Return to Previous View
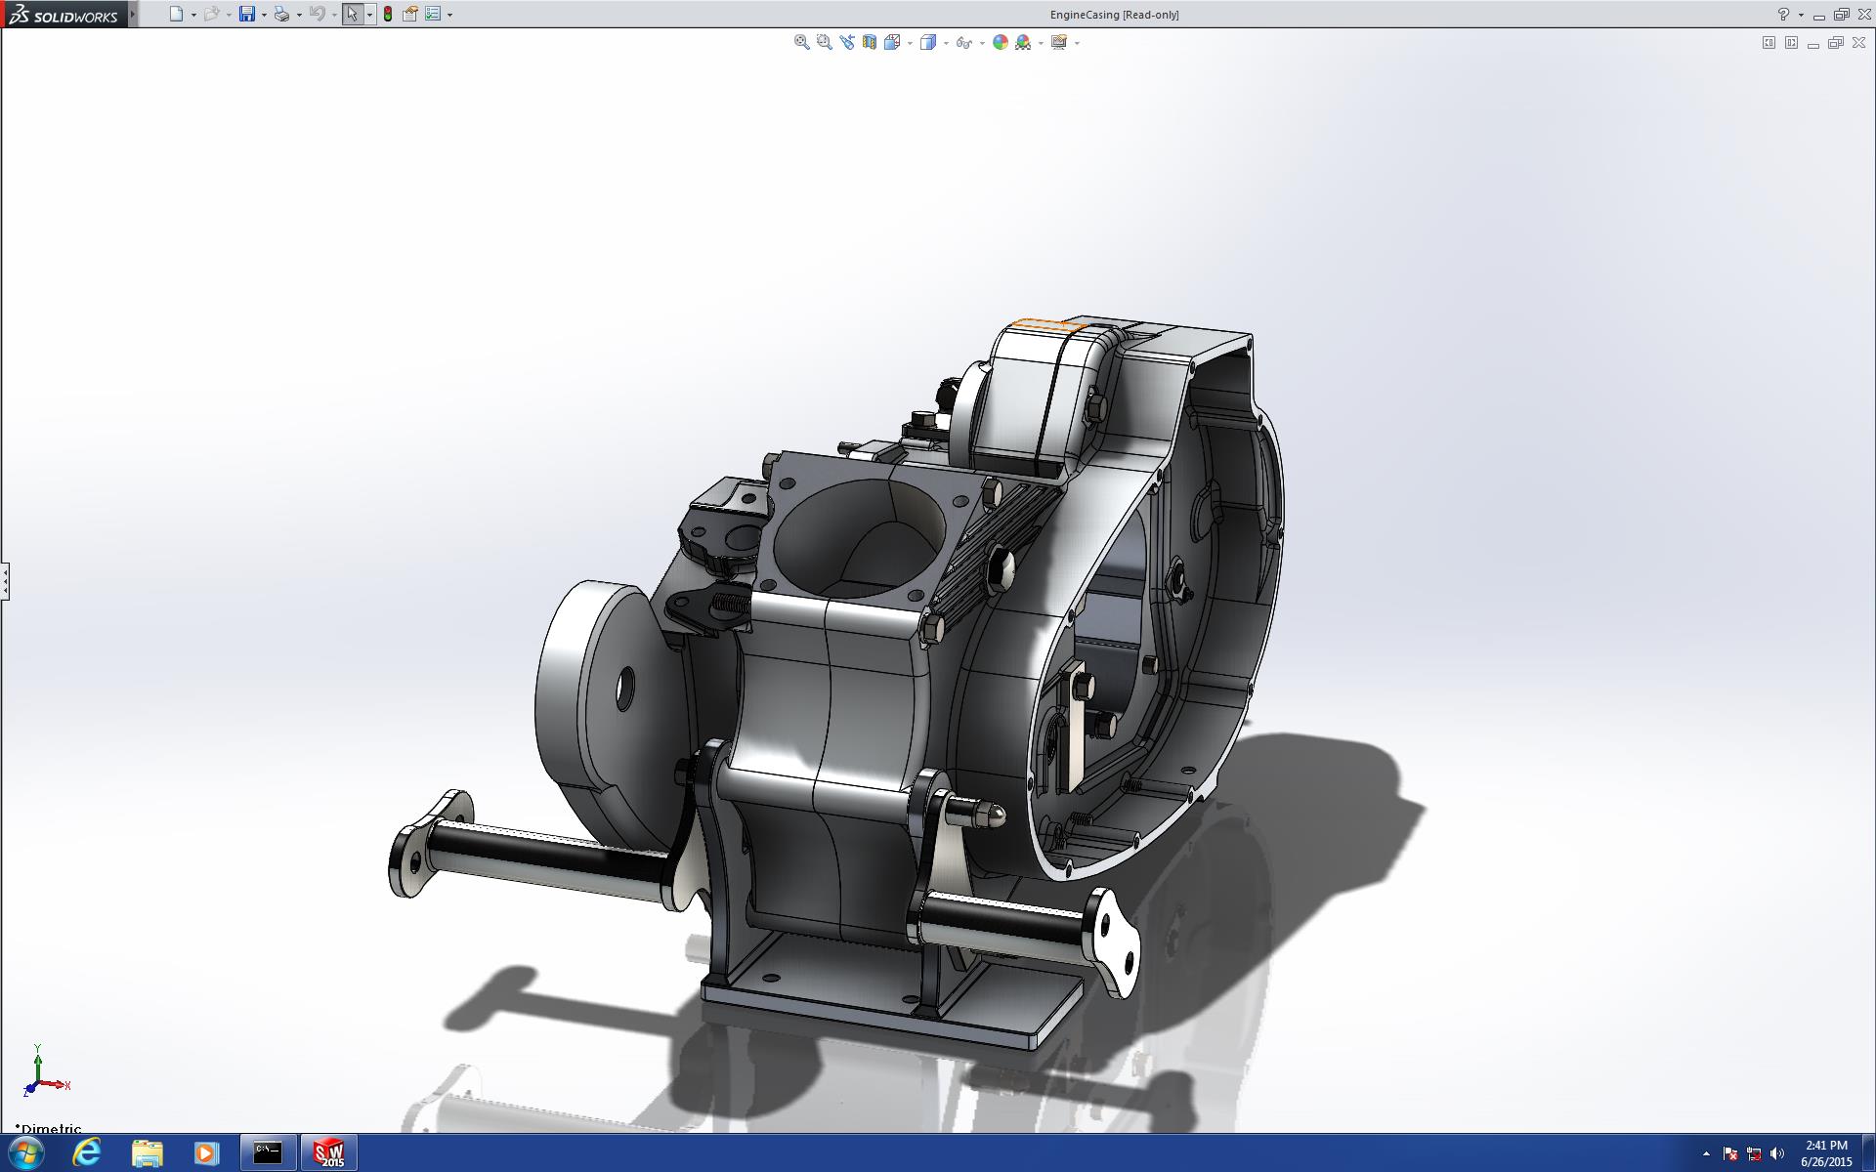 click(846, 42)
